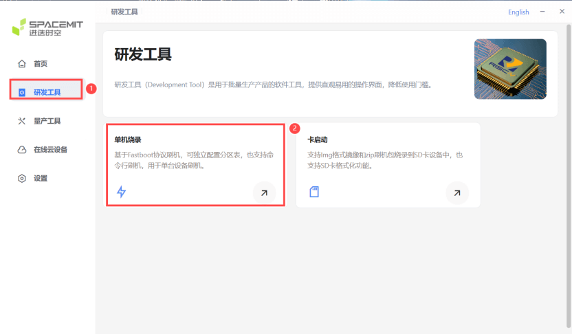Click the SpacemiT logo

coord(47,27)
